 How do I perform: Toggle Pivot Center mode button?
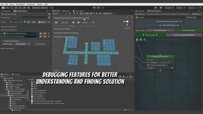coord(36,8)
